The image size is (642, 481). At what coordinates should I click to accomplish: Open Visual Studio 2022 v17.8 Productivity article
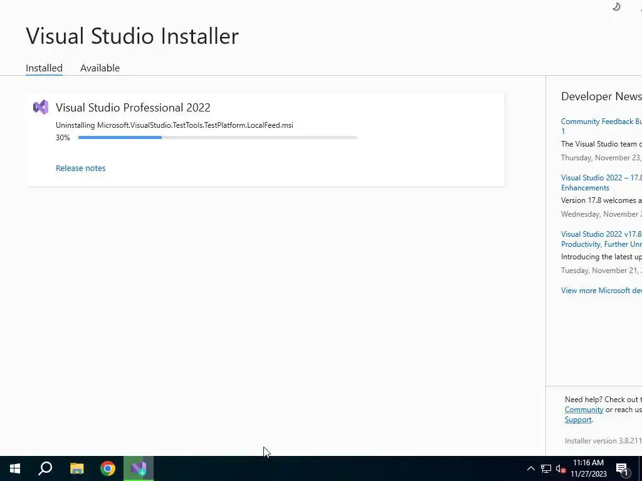601,239
